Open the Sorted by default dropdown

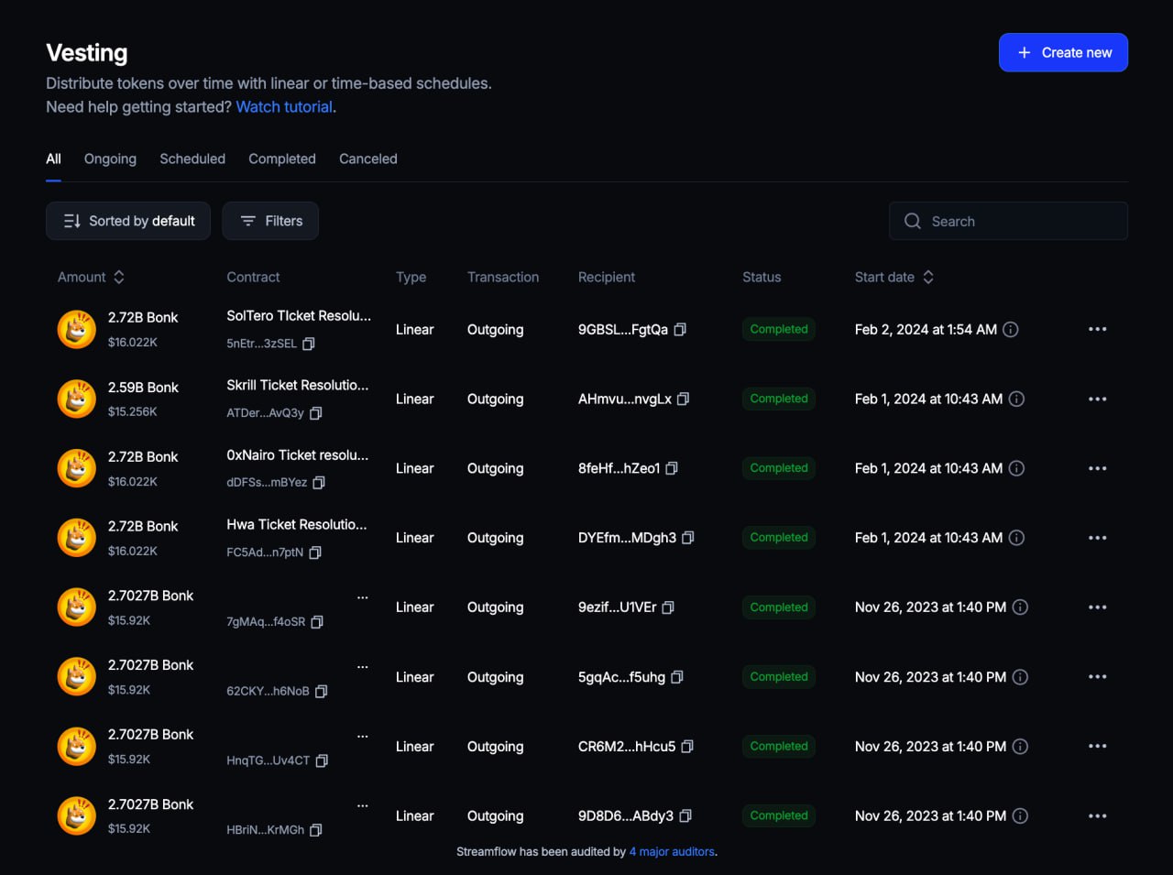pyautogui.click(x=127, y=221)
